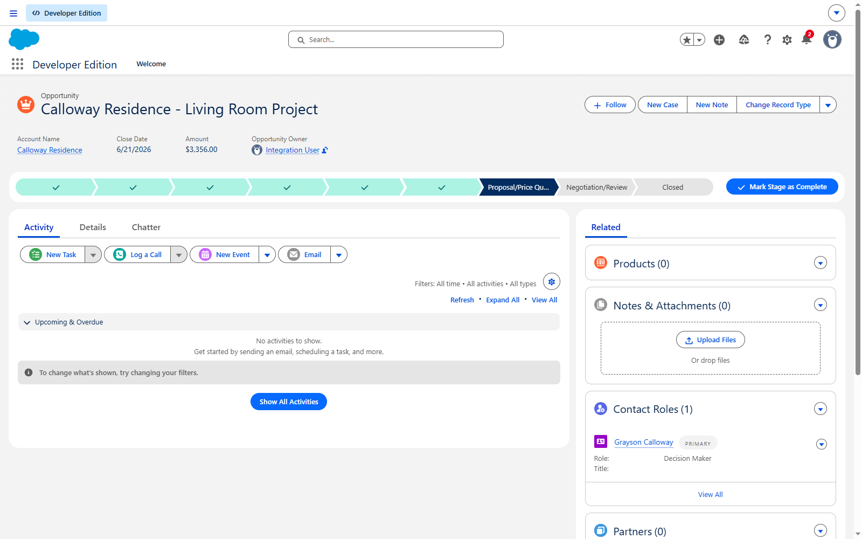Open the Email dropdown arrow
Image resolution: width=862 pixels, height=539 pixels.
tap(339, 254)
